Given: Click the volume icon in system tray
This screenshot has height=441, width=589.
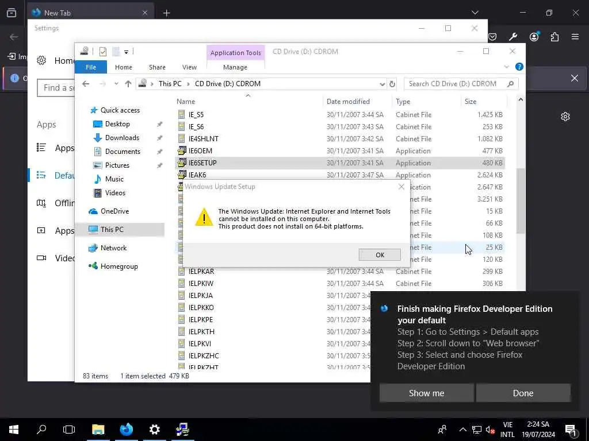Looking at the screenshot, I should point(489,430).
